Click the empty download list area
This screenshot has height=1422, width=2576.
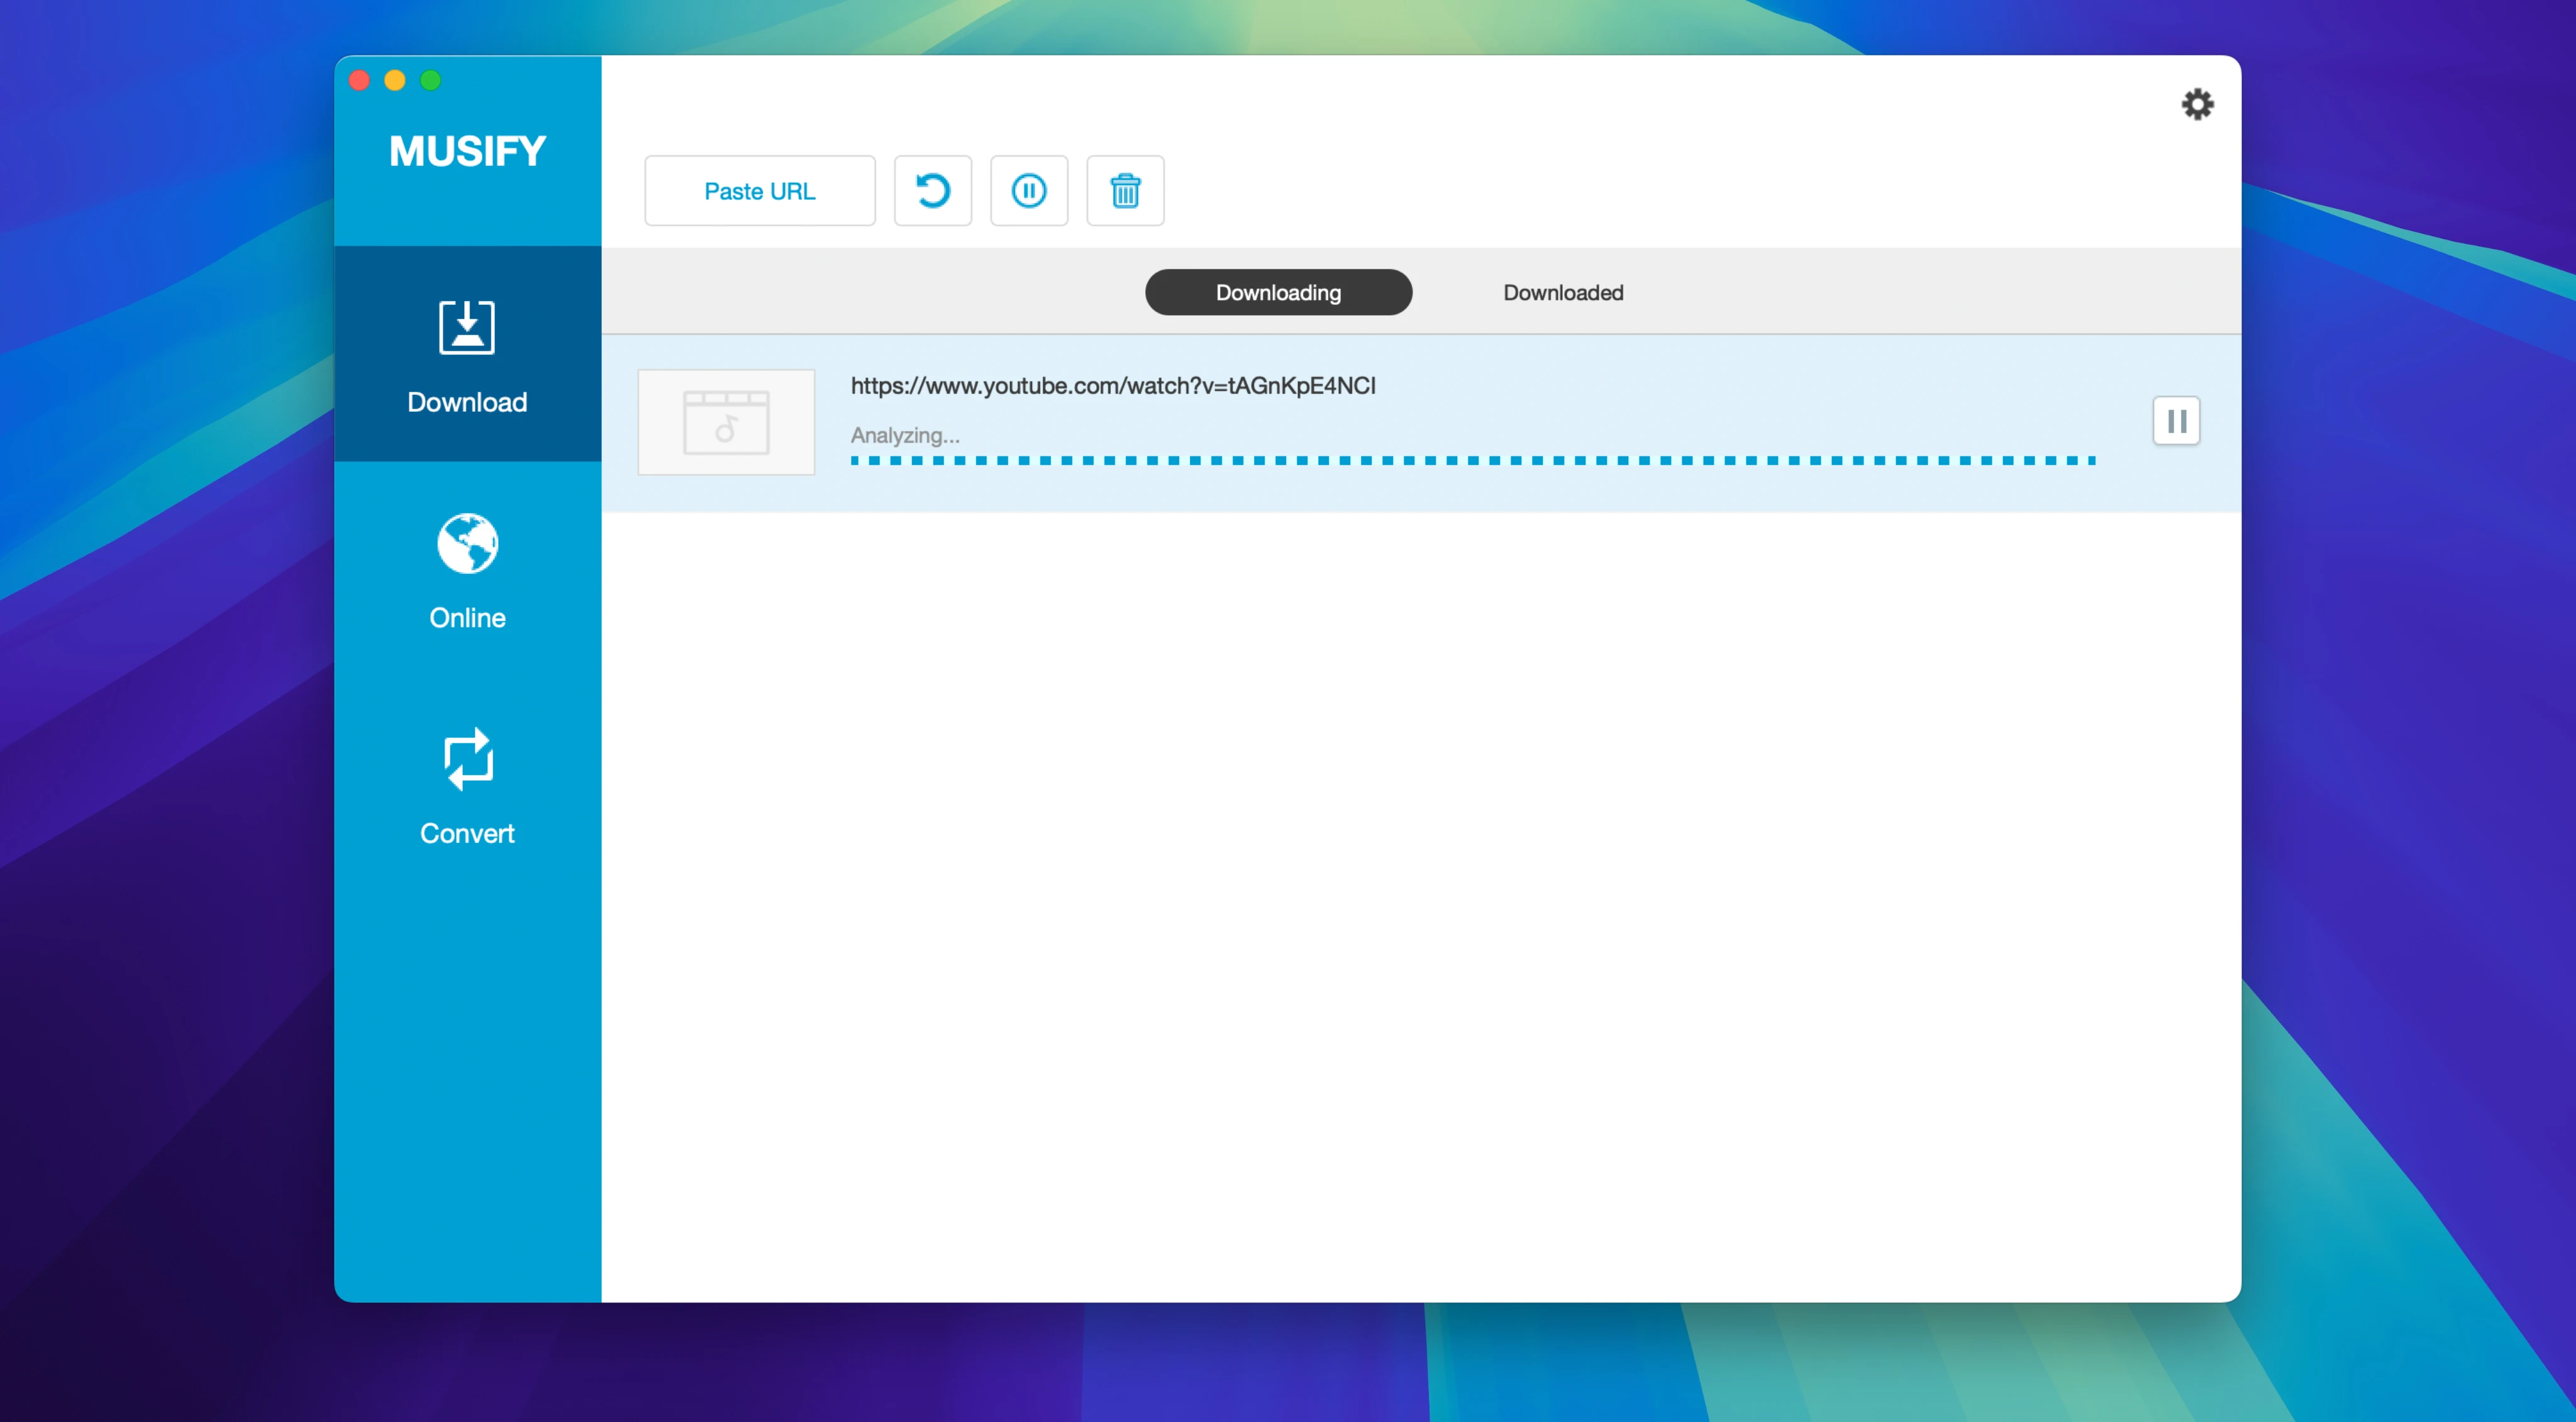(1420, 900)
